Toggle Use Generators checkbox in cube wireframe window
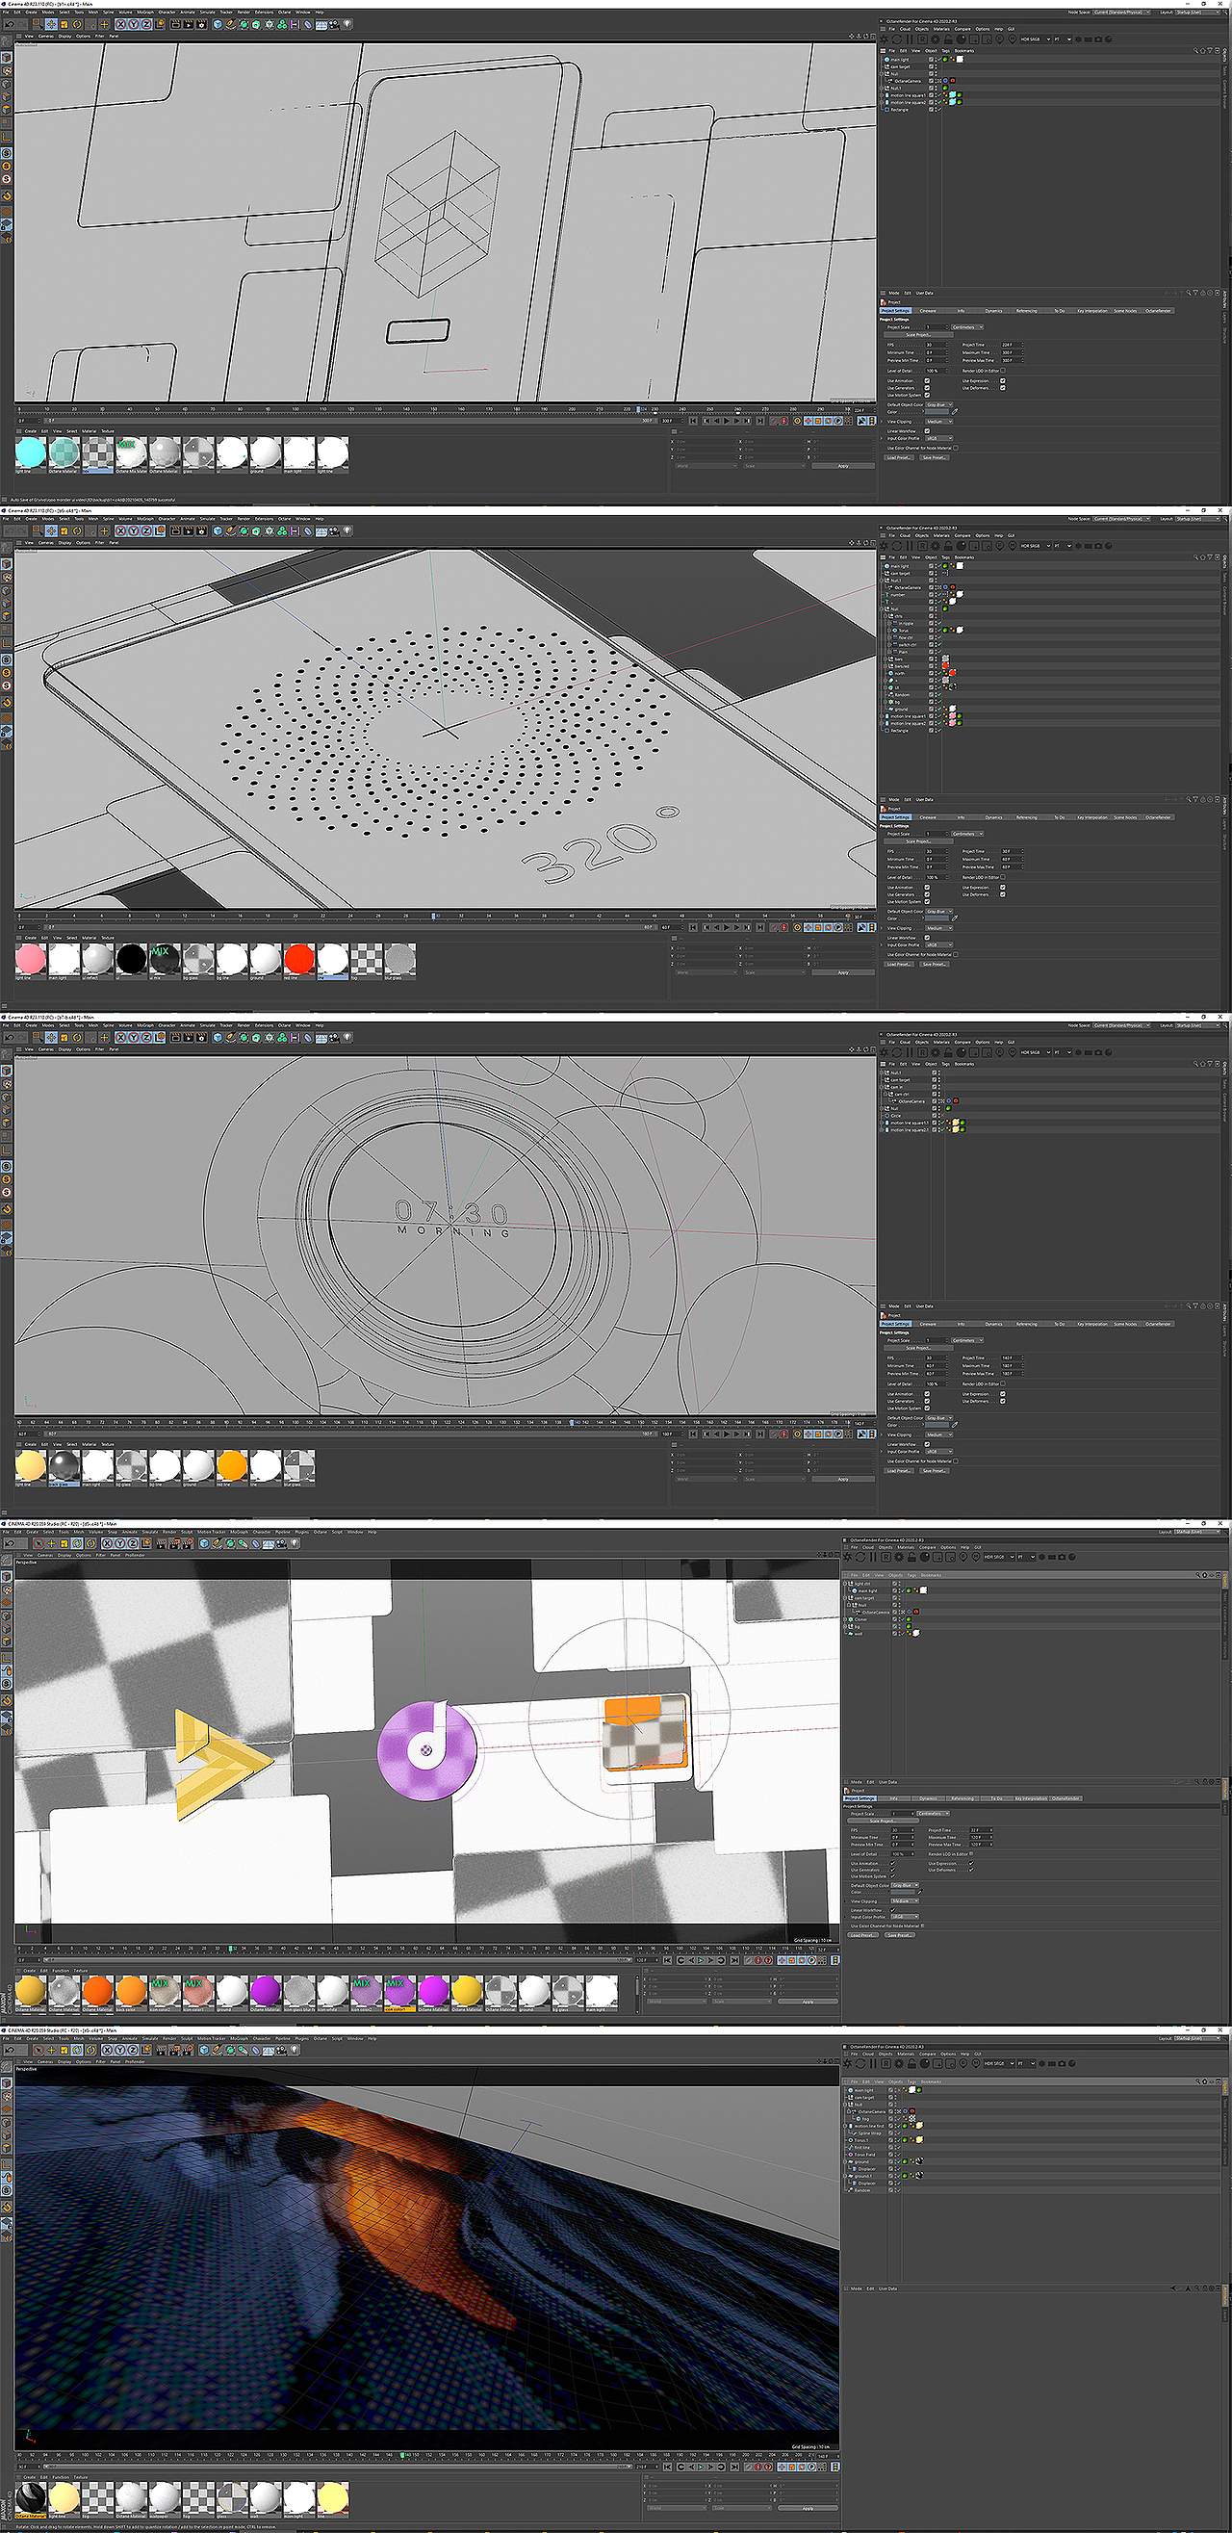 click(927, 388)
